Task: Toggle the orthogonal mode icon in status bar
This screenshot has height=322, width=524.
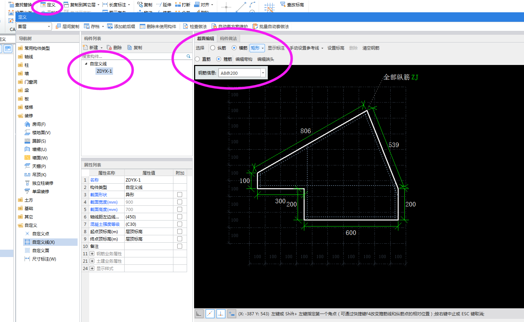Action: (199, 314)
